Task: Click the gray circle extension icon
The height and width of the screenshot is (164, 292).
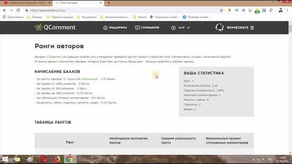Action: (x=243, y=10)
